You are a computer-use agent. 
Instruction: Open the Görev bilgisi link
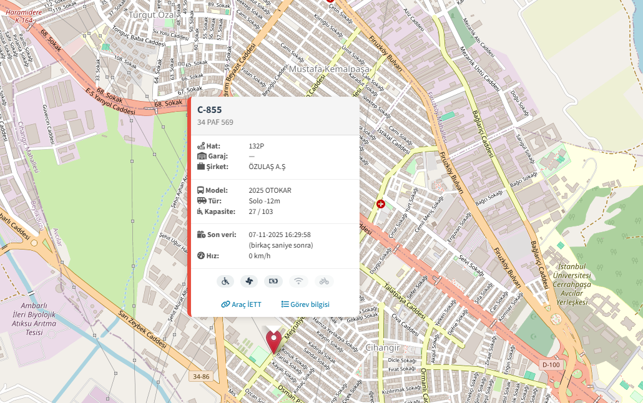(x=305, y=304)
